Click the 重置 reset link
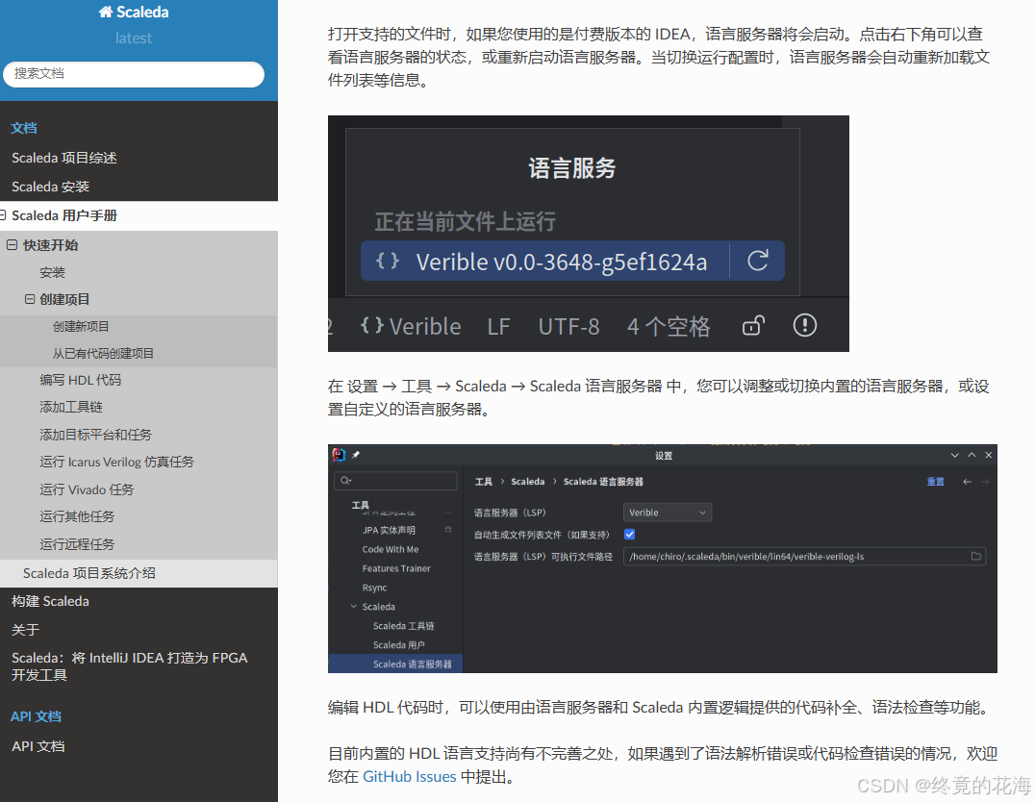 [935, 482]
